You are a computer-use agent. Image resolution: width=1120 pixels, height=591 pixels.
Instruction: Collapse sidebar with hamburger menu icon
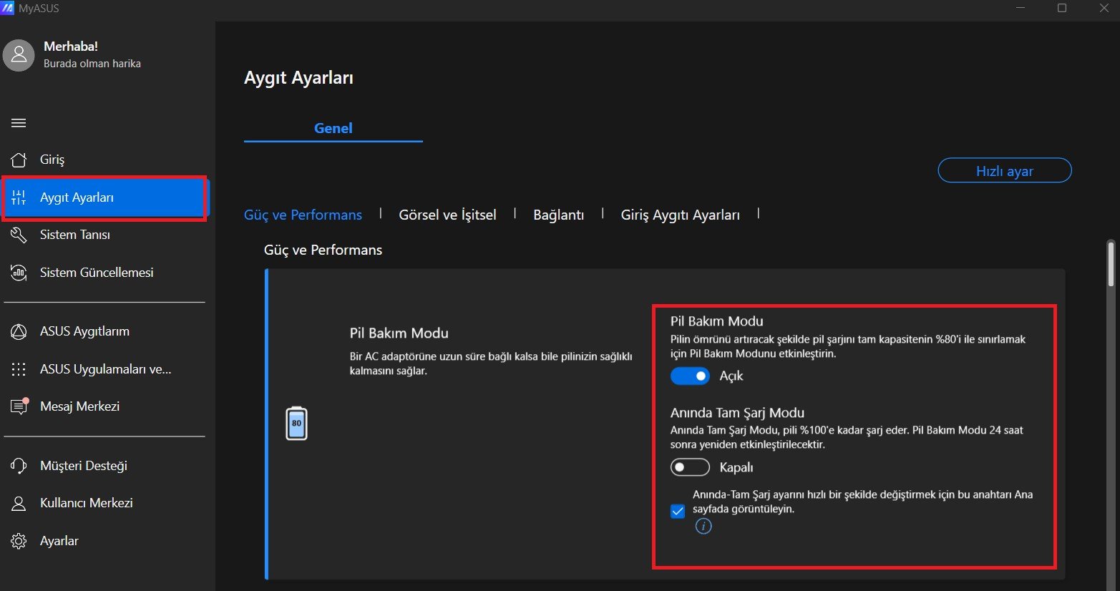tap(19, 123)
